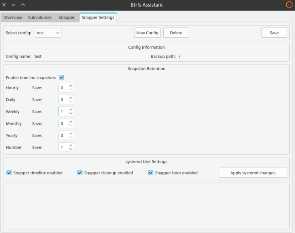Increment the Daily save value
This screenshot has width=295, height=233.
tap(71, 98)
